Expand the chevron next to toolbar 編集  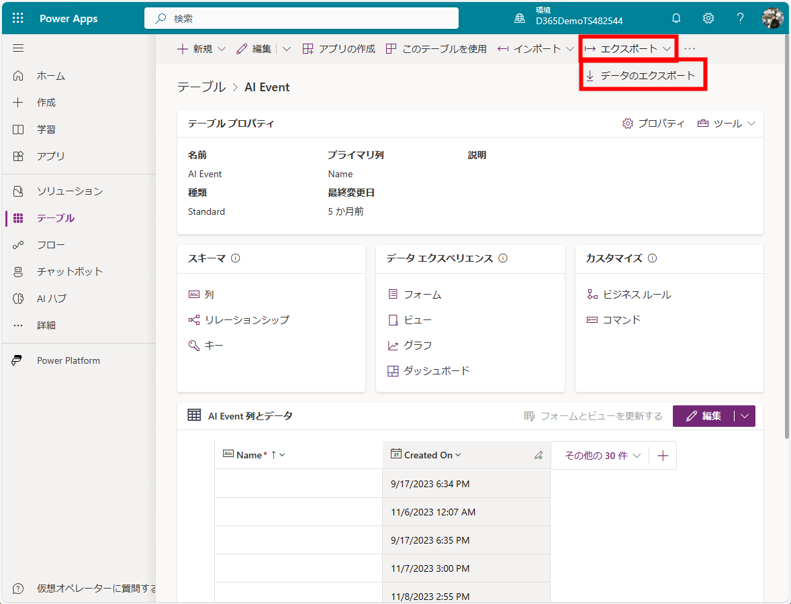click(x=287, y=49)
